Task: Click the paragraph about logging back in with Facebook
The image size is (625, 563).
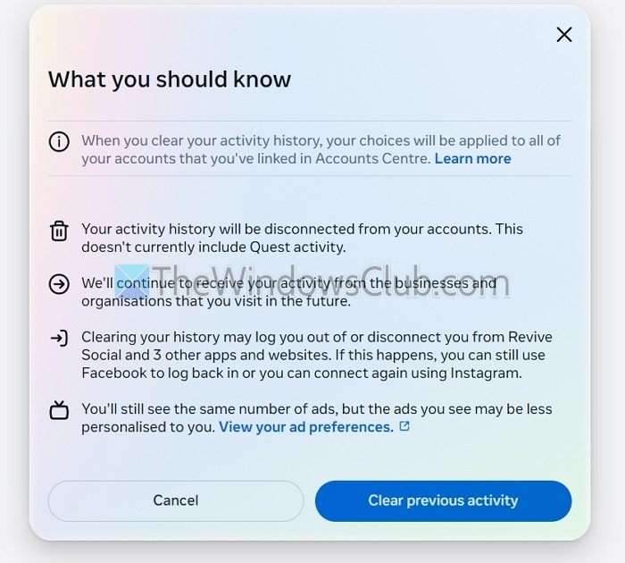Action: pos(317,355)
